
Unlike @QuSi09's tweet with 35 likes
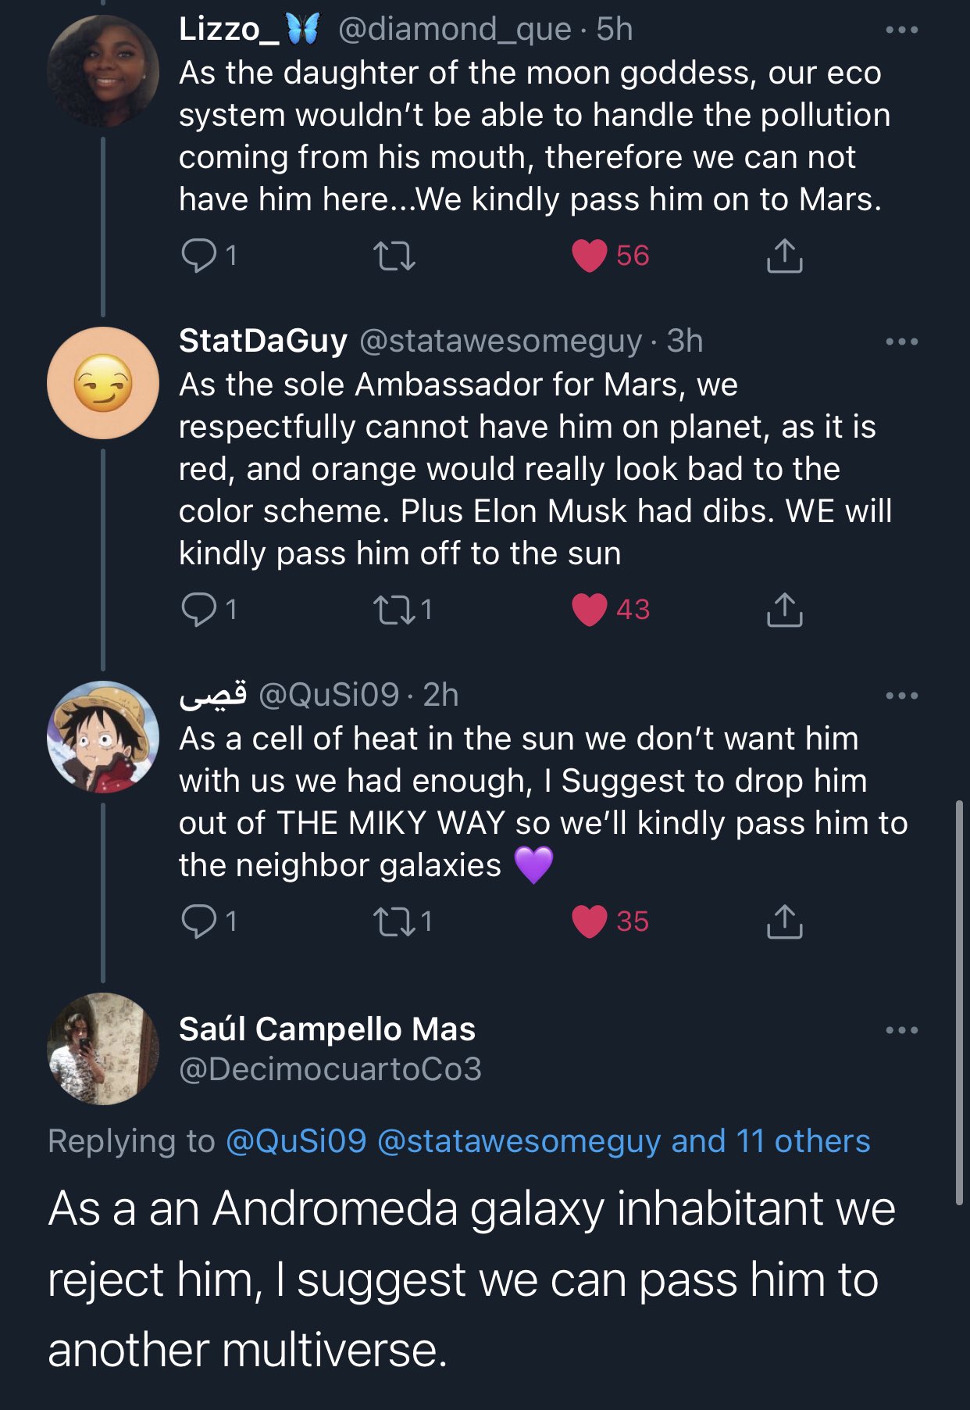coord(590,922)
